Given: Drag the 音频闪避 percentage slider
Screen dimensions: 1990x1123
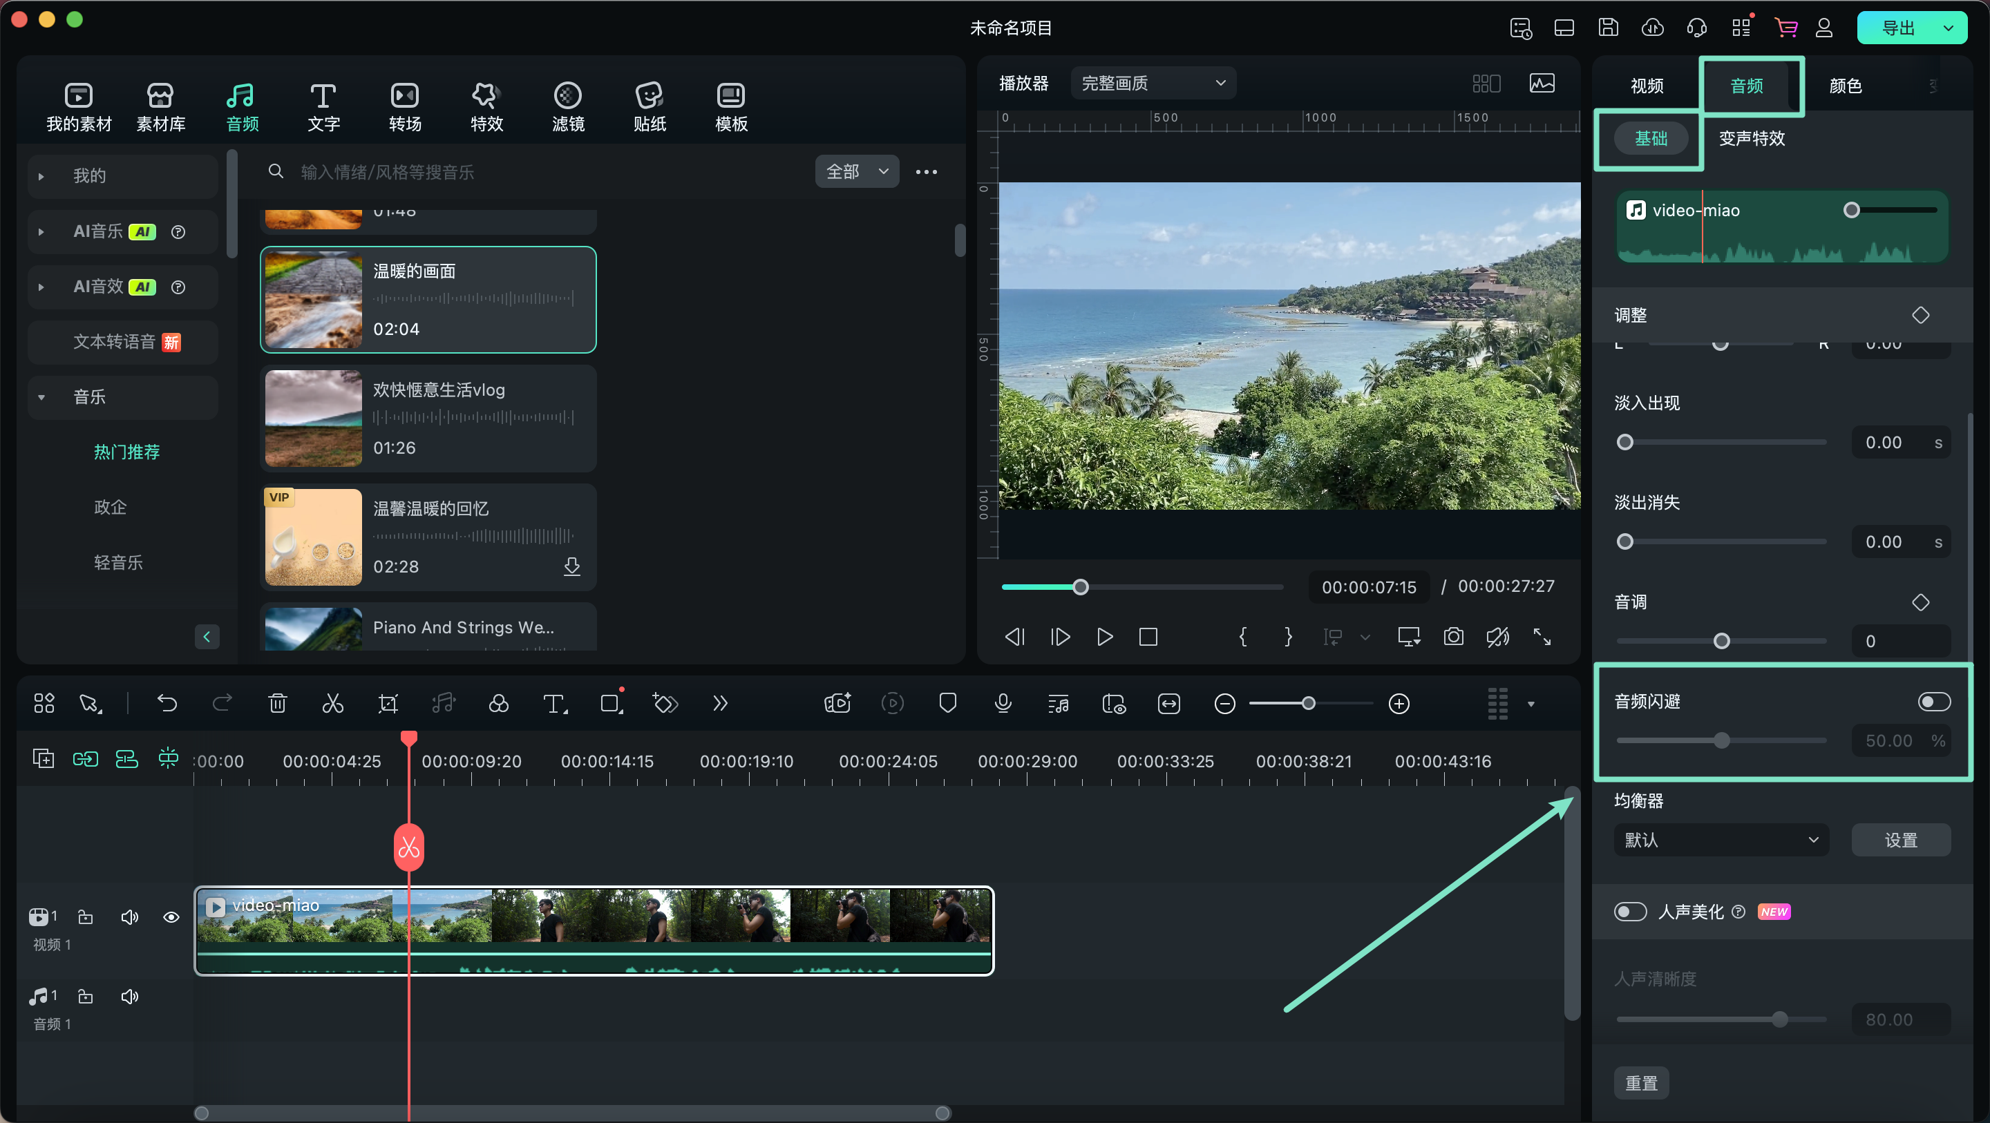Looking at the screenshot, I should click(x=1721, y=740).
